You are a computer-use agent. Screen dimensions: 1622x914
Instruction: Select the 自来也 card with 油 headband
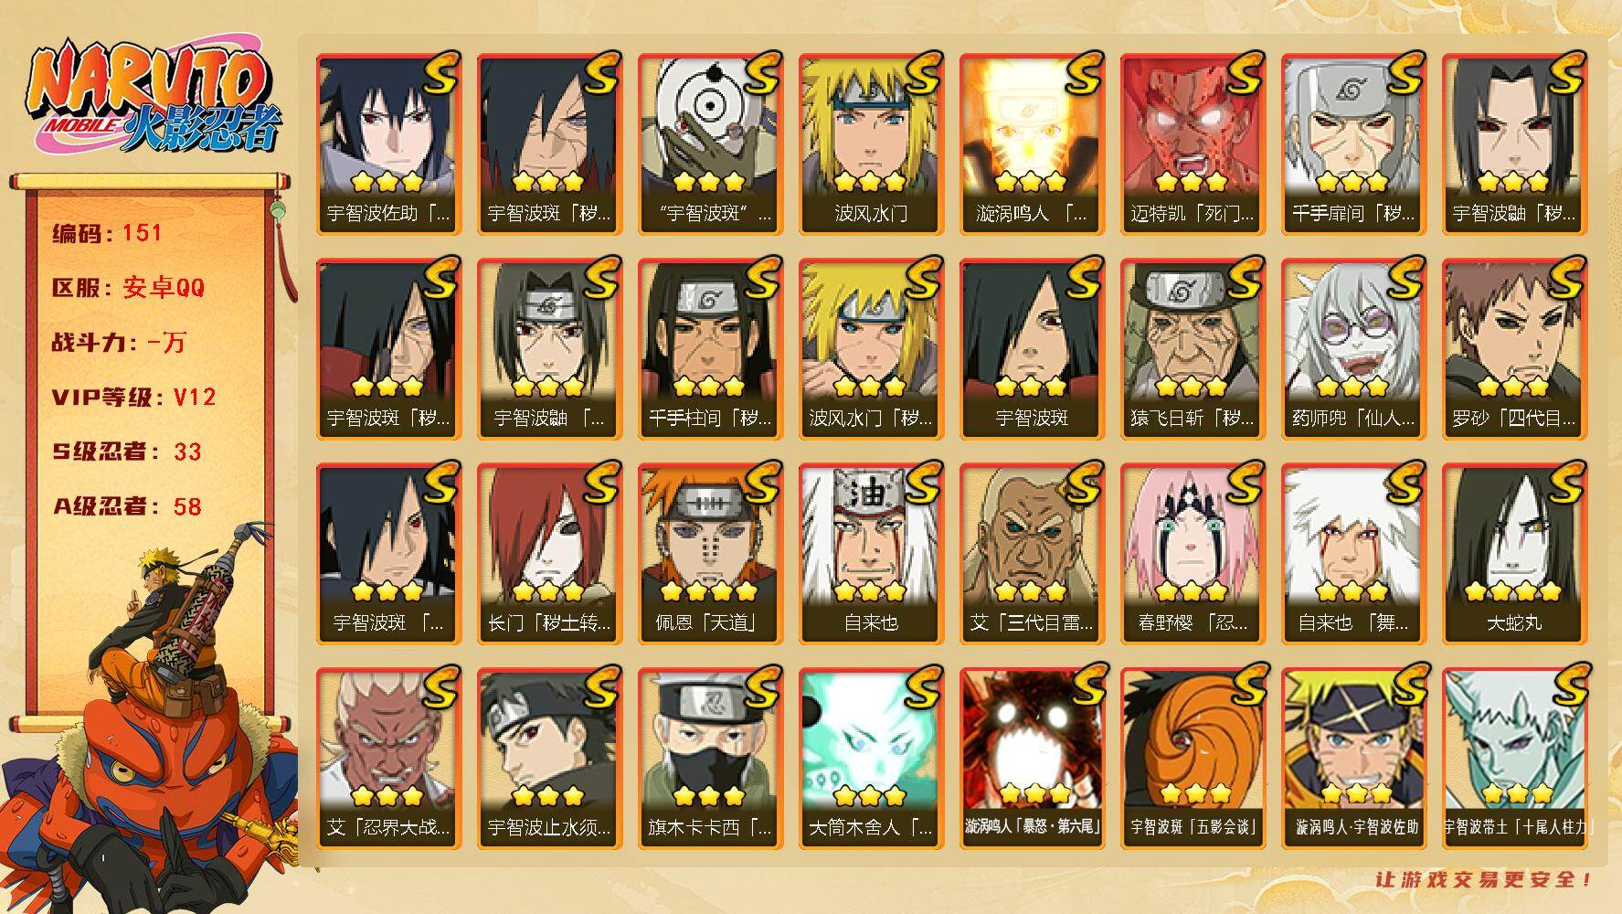[871, 554]
